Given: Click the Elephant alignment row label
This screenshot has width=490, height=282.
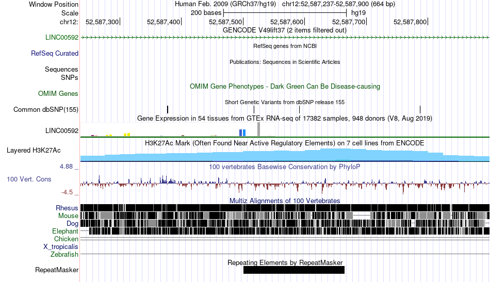Looking at the screenshot, I should tap(65, 231).
